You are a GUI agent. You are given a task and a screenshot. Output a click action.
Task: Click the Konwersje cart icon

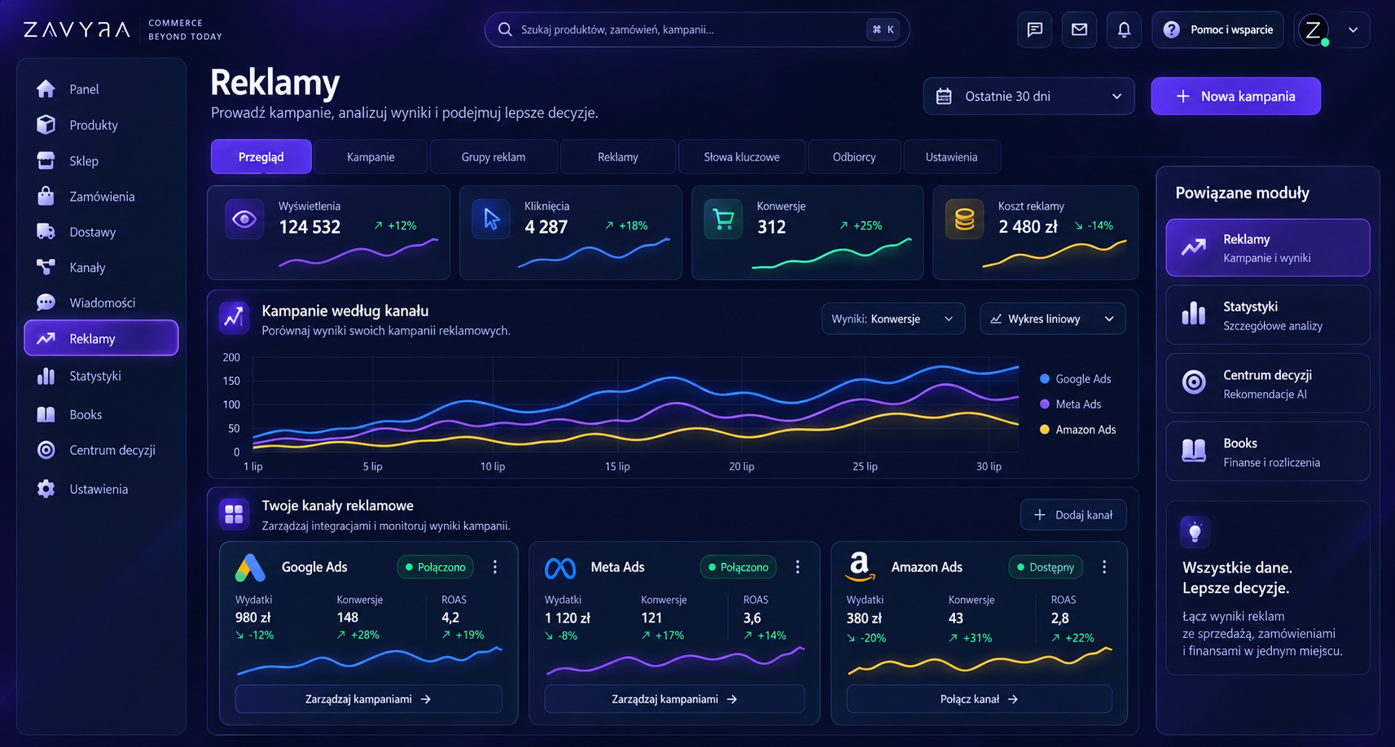pyautogui.click(x=723, y=219)
